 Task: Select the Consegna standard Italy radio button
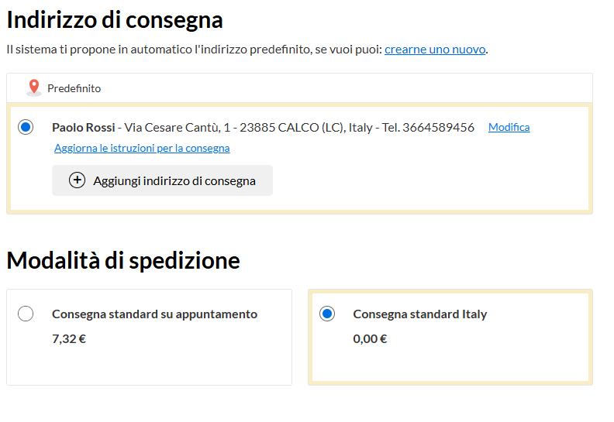(x=327, y=314)
